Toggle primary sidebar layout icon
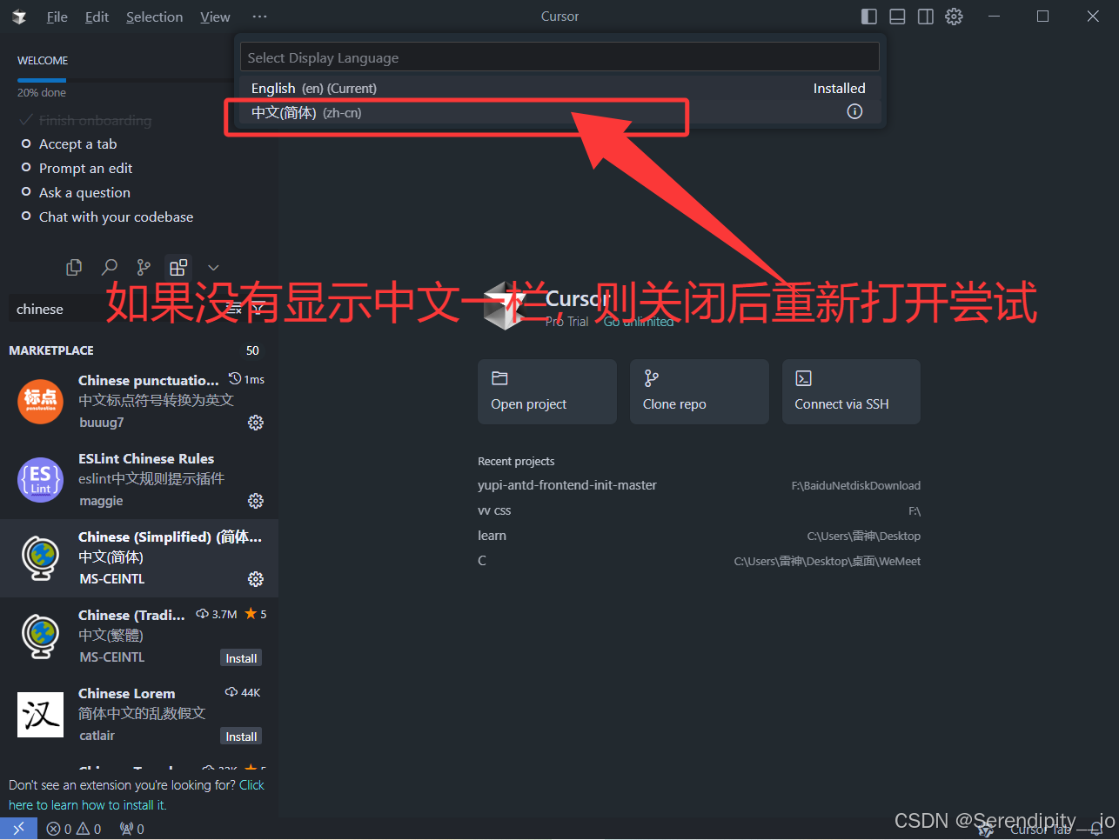The height and width of the screenshot is (840, 1119). click(x=869, y=17)
